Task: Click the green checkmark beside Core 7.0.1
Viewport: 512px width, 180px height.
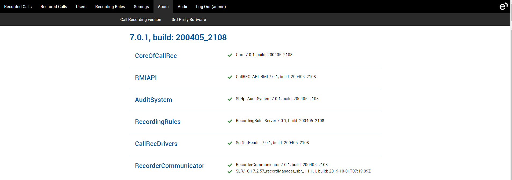Action: pyautogui.click(x=230, y=55)
